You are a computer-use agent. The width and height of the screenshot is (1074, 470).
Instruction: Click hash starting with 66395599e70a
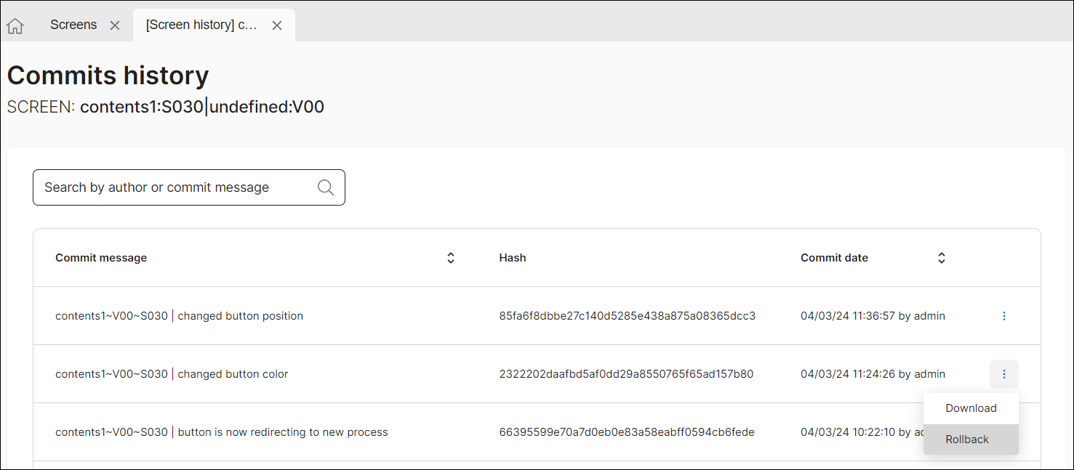point(626,432)
